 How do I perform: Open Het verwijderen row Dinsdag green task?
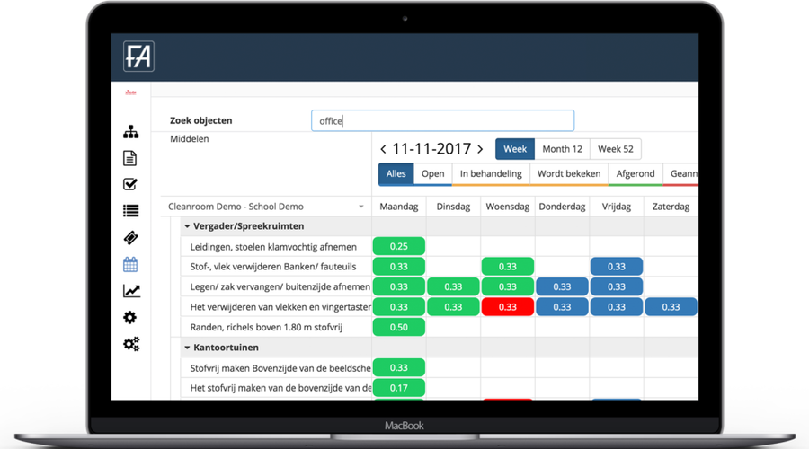pyautogui.click(x=453, y=307)
